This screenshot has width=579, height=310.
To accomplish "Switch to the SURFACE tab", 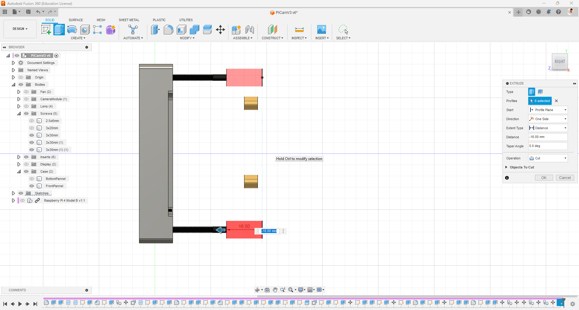I will click(76, 20).
